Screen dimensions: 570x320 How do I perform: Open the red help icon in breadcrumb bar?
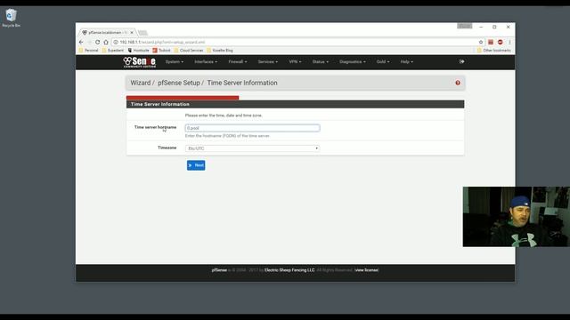458,83
